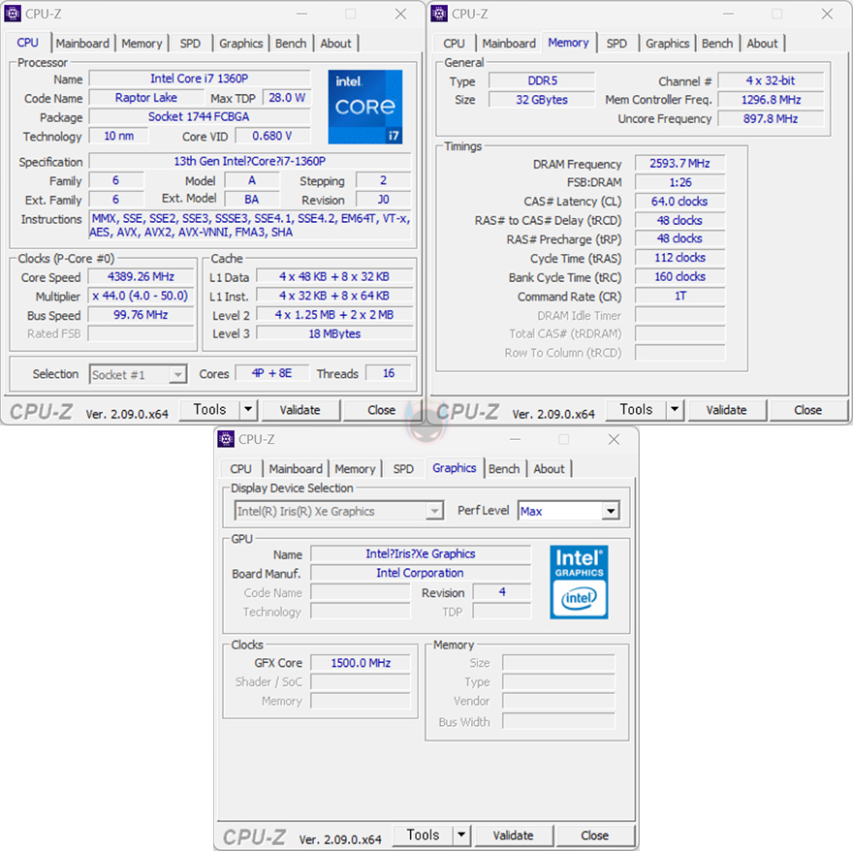Open SPD tab in CPU window

click(x=190, y=44)
